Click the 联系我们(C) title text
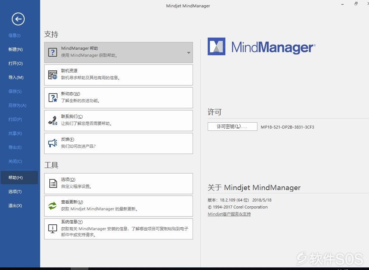The width and height of the screenshot is (369, 270). (72, 116)
